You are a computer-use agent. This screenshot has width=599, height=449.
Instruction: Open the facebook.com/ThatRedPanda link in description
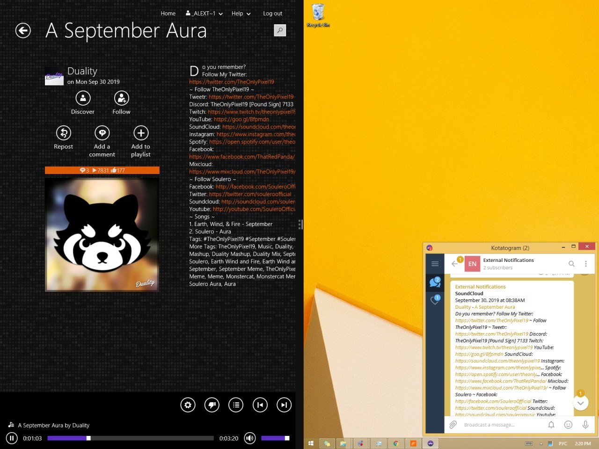(x=242, y=157)
